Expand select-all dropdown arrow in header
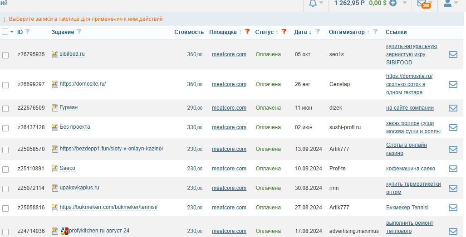Screen dimensions: 466x237 [12, 32]
